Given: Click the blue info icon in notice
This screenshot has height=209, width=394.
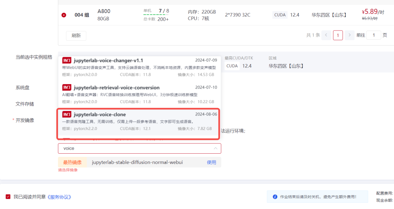Looking at the screenshot, I should point(275,197).
